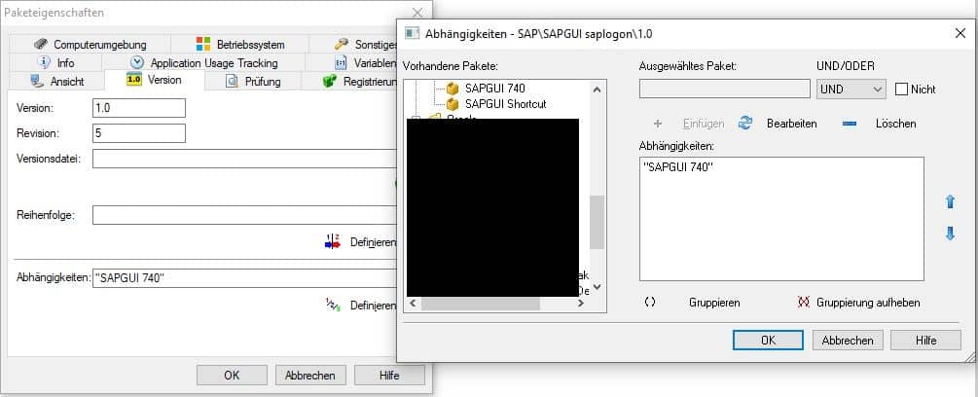Select the Application Usage Tracking tab
This screenshot has height=397, width=978.
click(203, 62)
